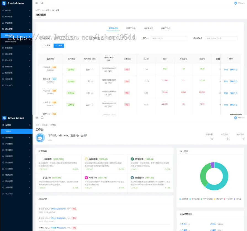The width and height of the screenshot is (247, 231).
Task: Switch to the 指数平仓单 tab
Action: (166, 28)
